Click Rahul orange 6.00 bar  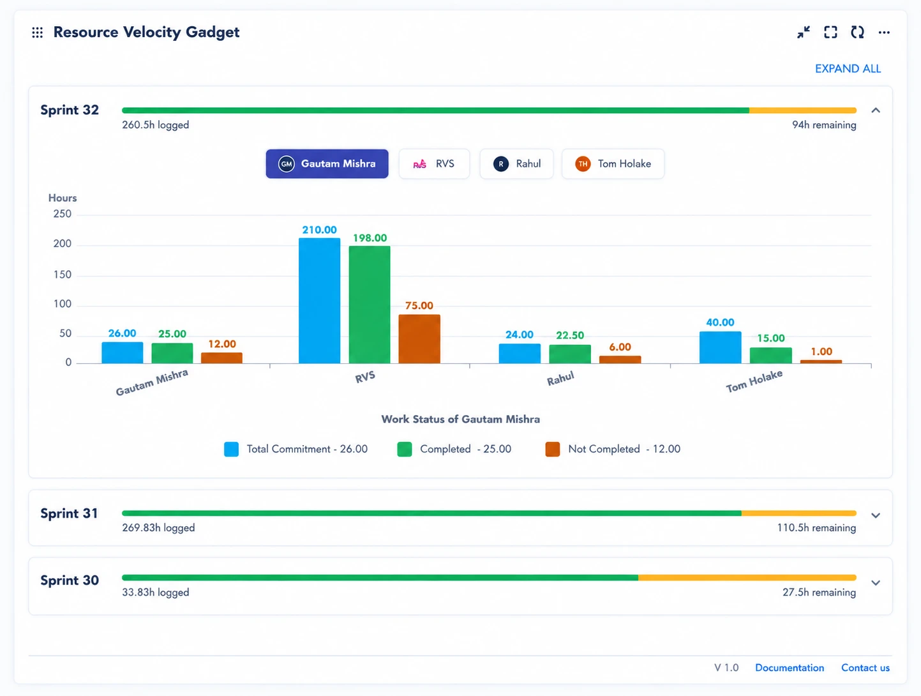point(620,360)
